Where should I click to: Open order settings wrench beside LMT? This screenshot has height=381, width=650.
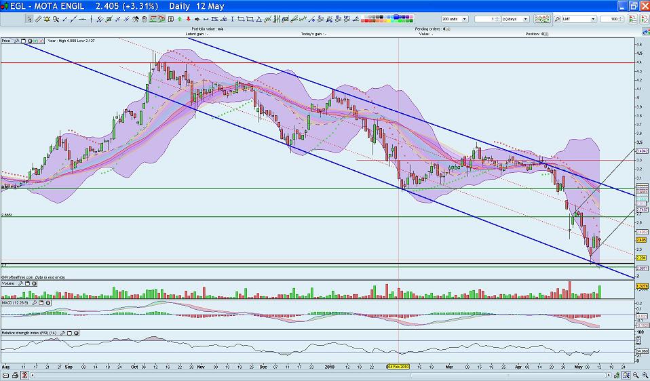click(x=557, y=19)
